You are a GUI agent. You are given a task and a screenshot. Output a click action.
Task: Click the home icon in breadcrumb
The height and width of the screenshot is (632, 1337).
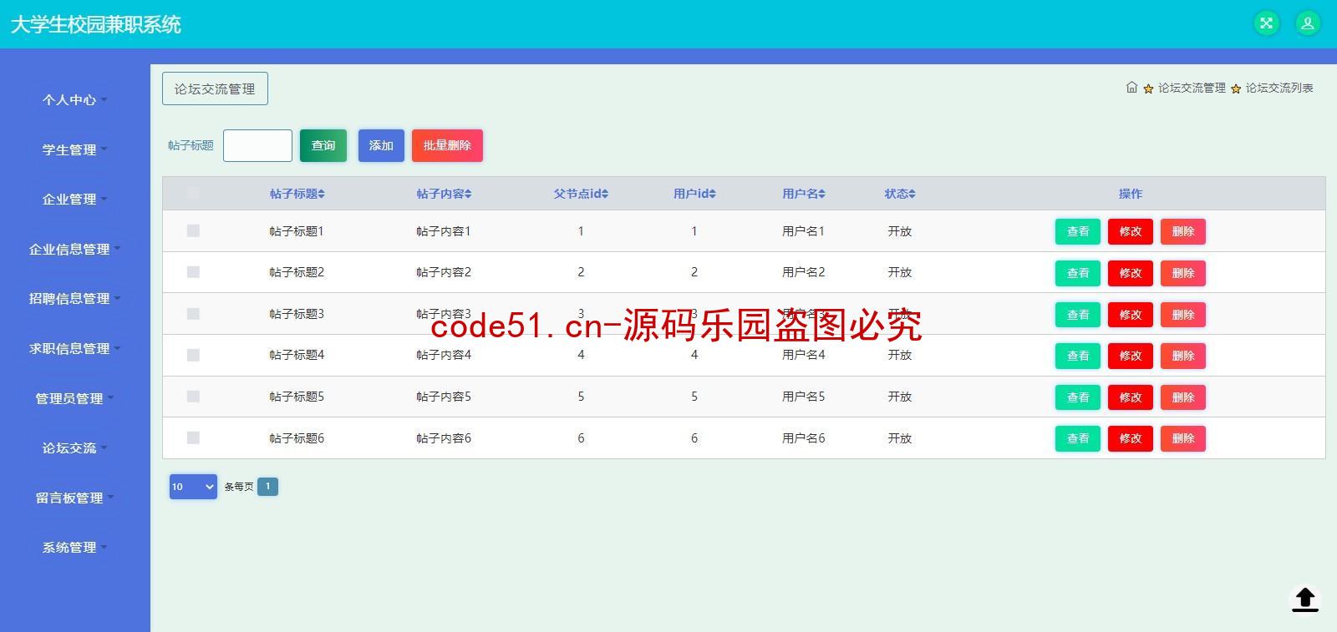[x=1131, y=88]
